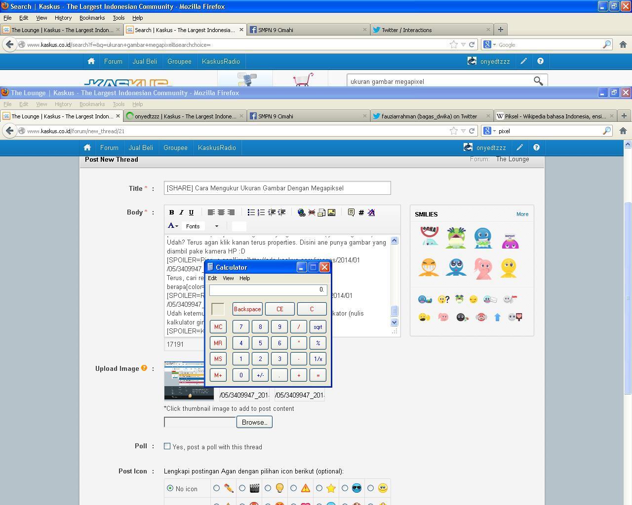Image resolution: width=632 pixels, height=505 pixels.
Task: Bookmark page with star in front window
Action: pos(453,131)
